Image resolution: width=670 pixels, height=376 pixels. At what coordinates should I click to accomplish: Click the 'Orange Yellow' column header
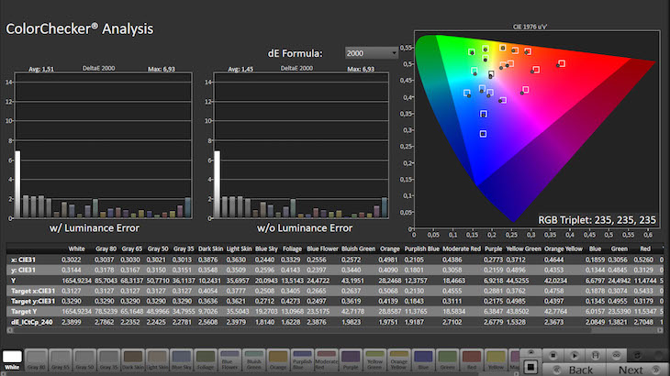pos(564,249)
